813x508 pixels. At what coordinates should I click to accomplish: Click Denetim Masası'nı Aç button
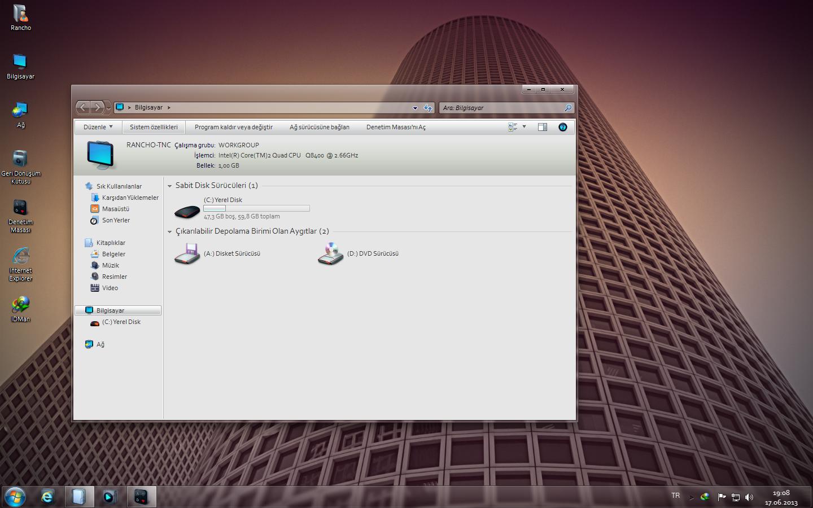396,127
